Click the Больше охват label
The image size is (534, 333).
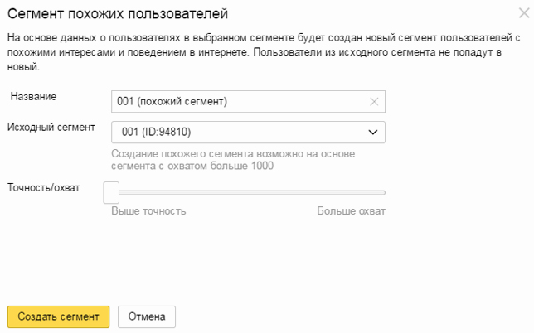[351, 211]
